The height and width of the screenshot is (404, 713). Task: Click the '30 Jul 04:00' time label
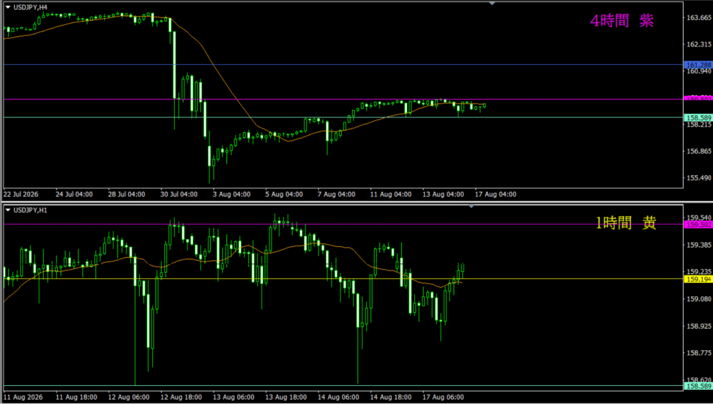coord(179,194)
